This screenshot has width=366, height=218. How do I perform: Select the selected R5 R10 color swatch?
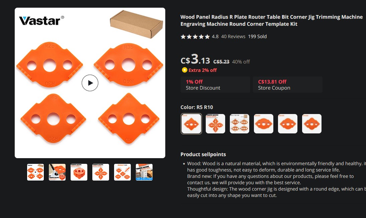click(x=191, y=124)
